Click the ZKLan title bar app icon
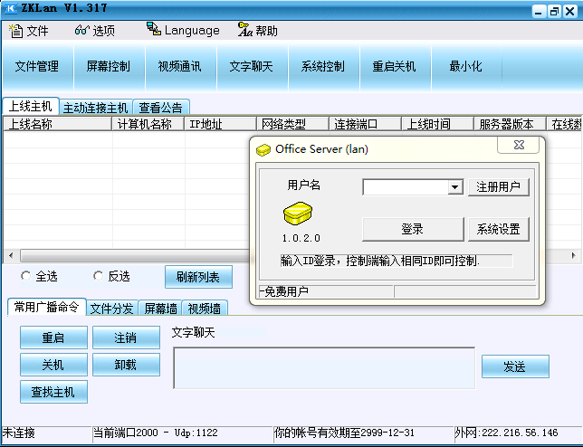The width and height of the screenshot is (583, 447). point(11,8)
